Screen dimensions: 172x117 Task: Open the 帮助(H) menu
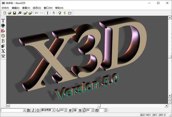[59, 8]
